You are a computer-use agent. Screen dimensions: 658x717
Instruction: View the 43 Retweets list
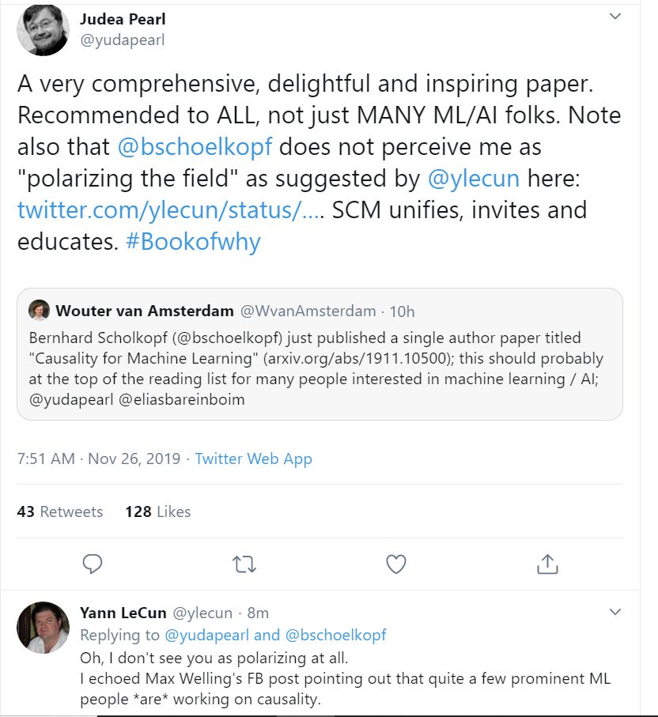[60, 511]
